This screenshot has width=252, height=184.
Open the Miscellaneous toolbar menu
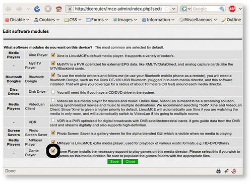tap(198, 20)
